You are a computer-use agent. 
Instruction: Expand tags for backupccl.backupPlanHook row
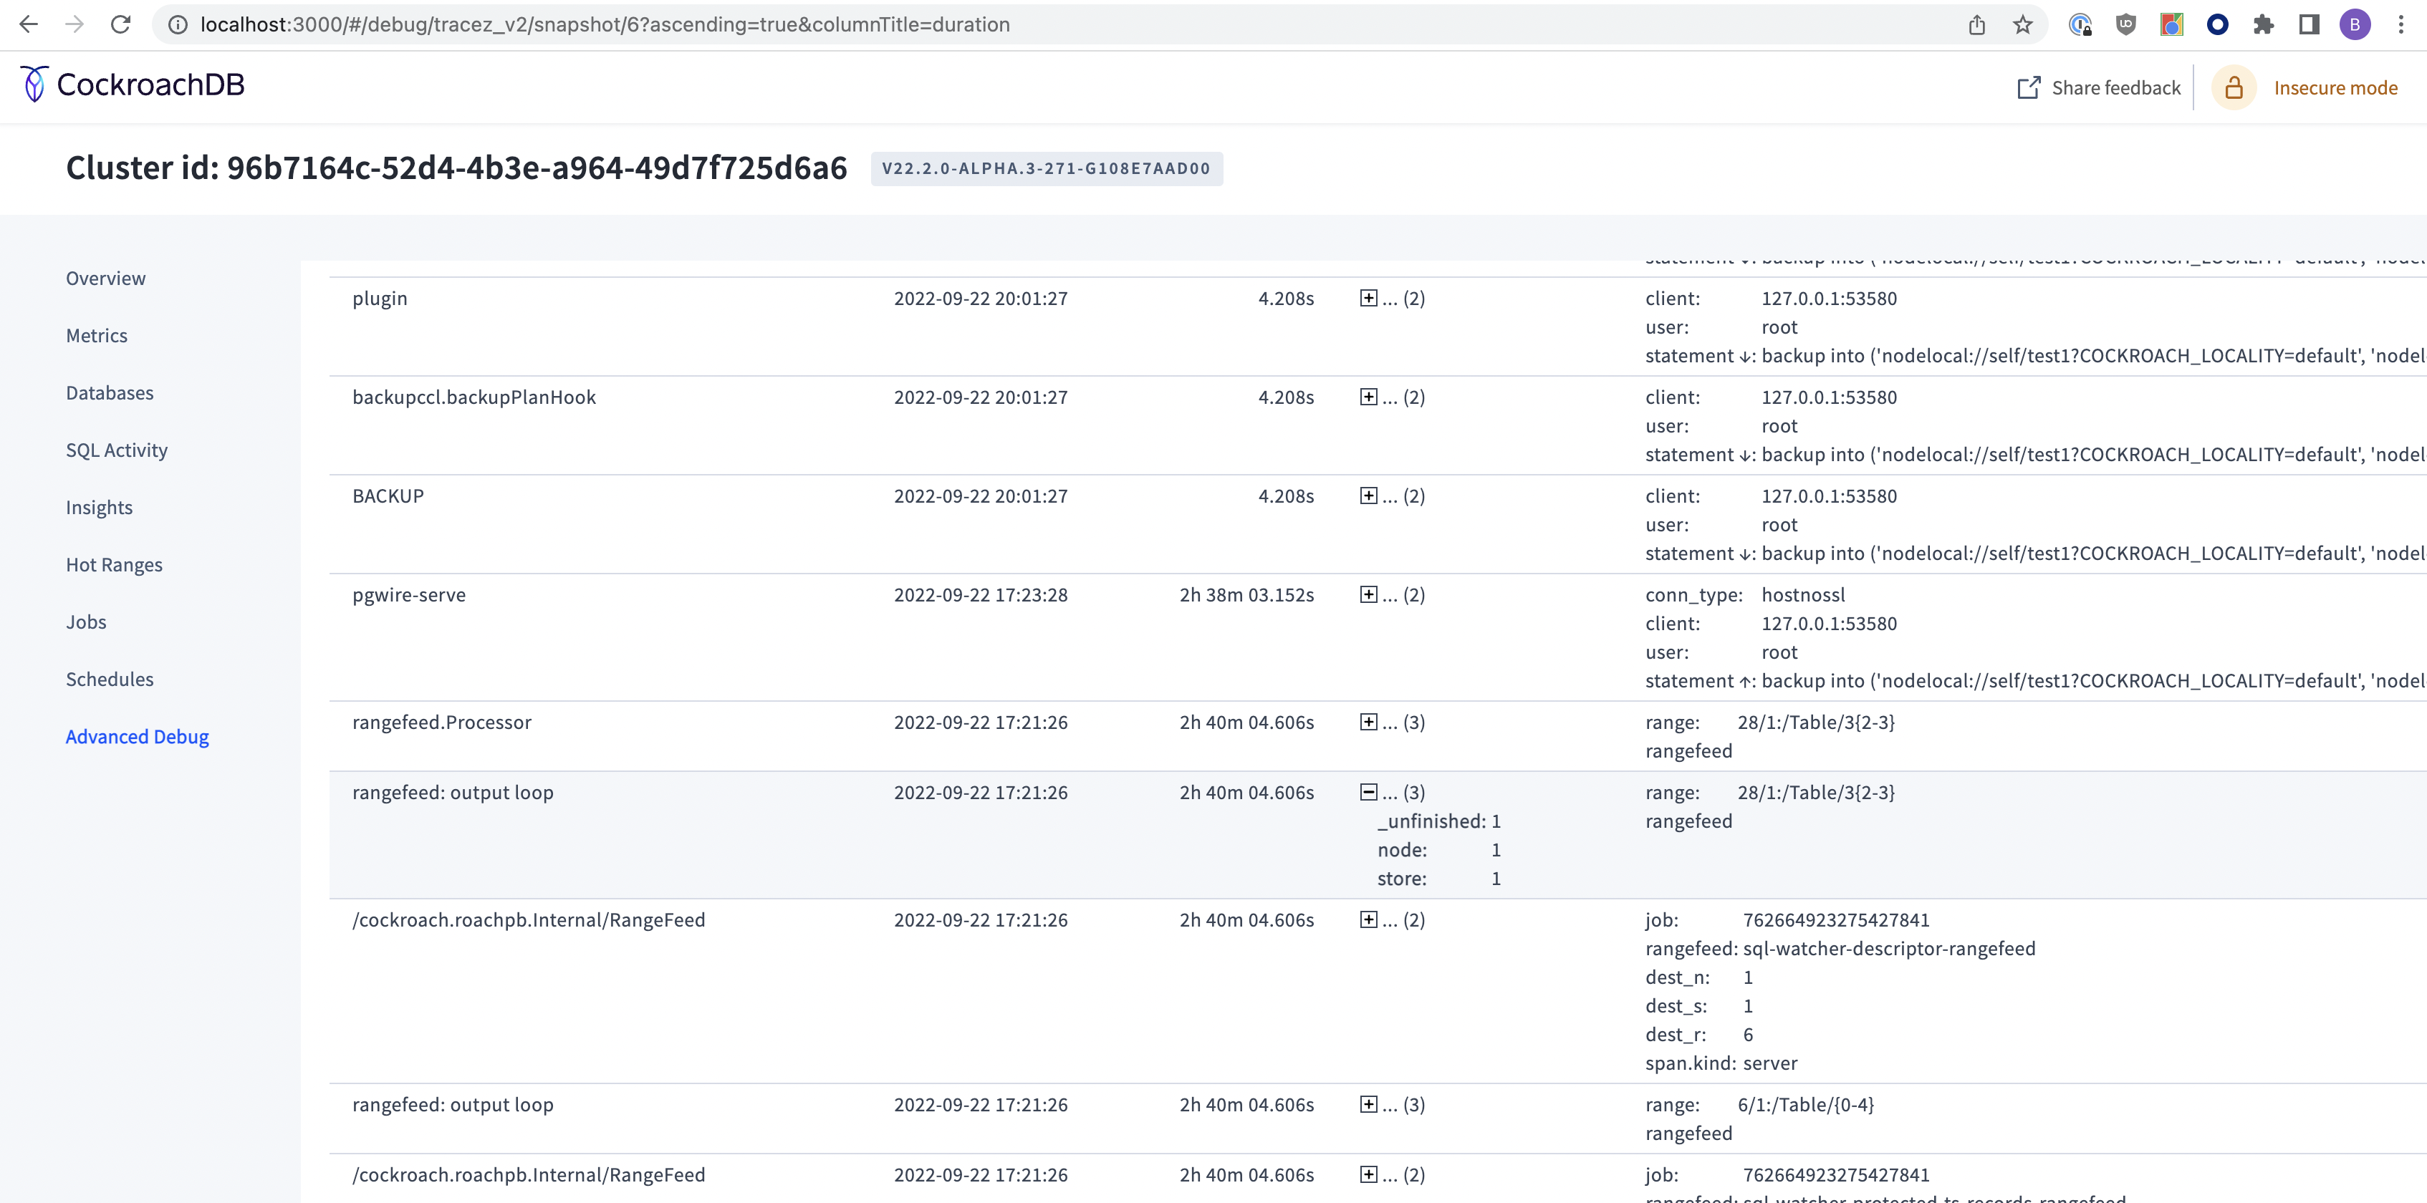1369,397
